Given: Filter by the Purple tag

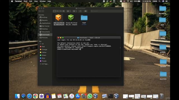Looking at the screenshot, I should click(43, 61).
